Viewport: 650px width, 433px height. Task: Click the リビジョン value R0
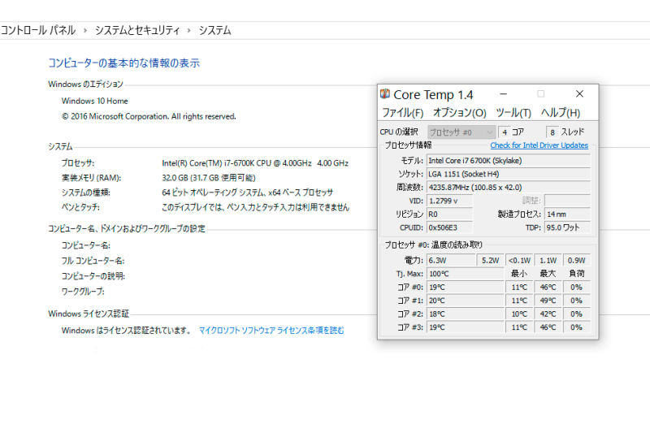450,214
